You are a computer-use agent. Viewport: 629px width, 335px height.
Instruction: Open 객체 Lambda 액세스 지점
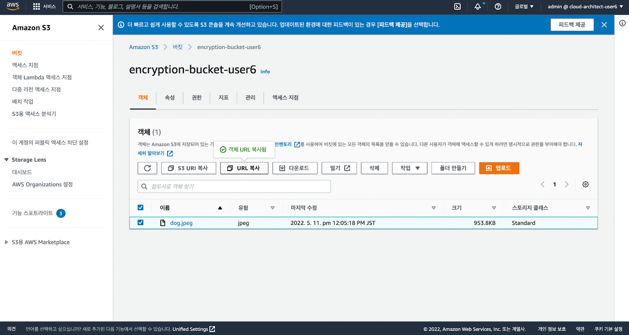(42, 77)
